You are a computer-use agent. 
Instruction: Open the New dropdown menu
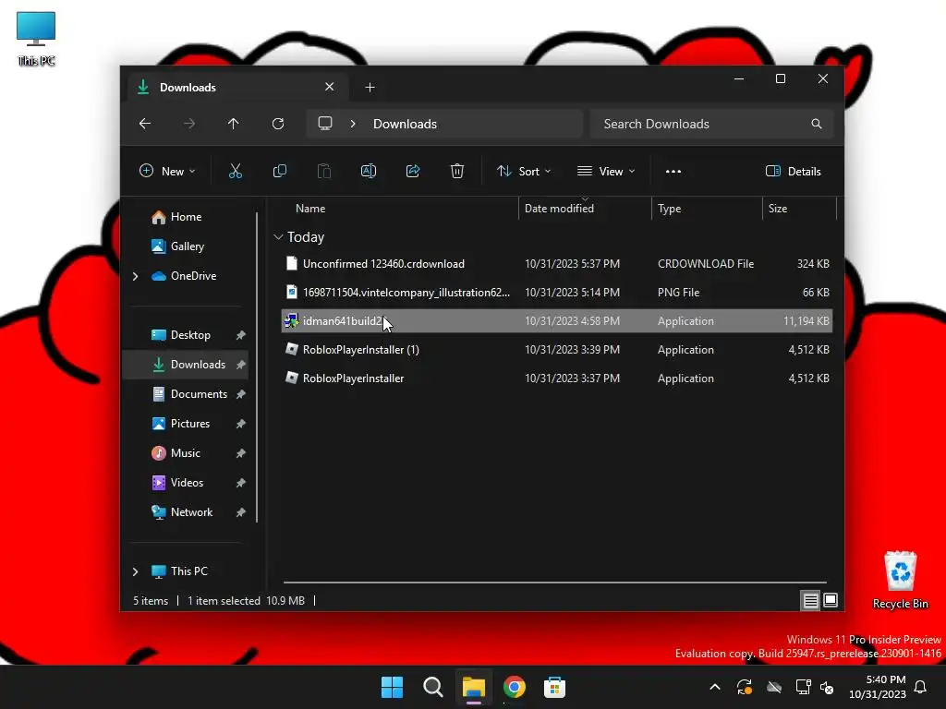(167, 171)
